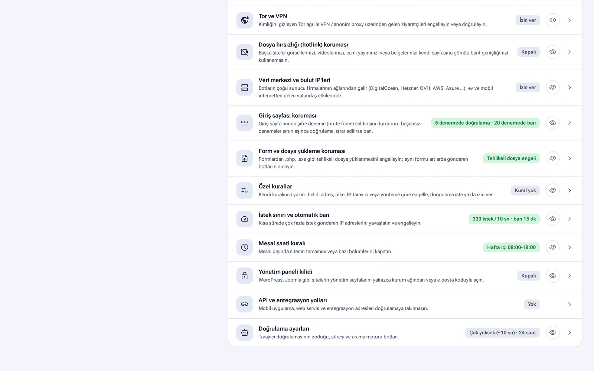The height and width of the screenshot is (371, 594).
Task: Open the Tor ve VPN title
Action: click(272, 16)
